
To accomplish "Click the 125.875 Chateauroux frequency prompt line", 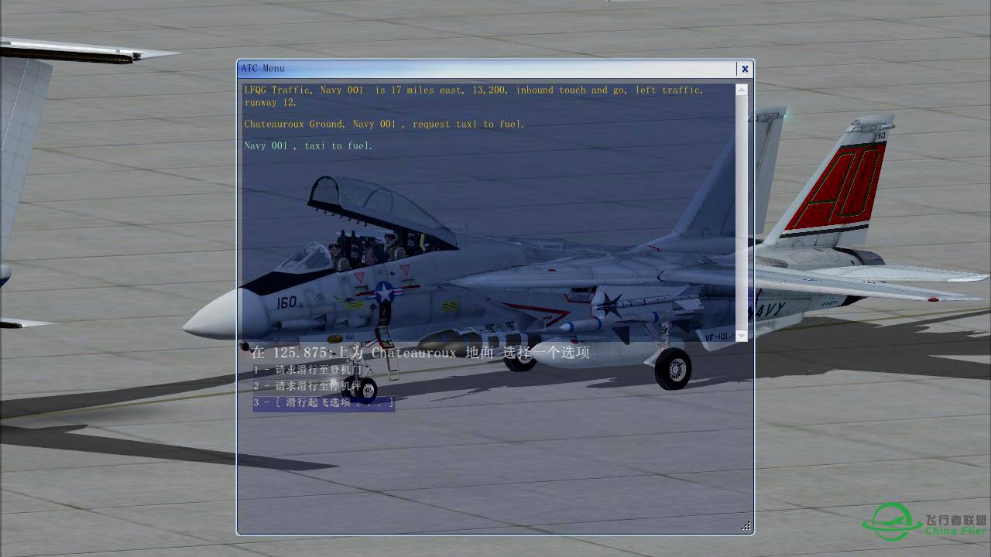I will pos(420,353).
